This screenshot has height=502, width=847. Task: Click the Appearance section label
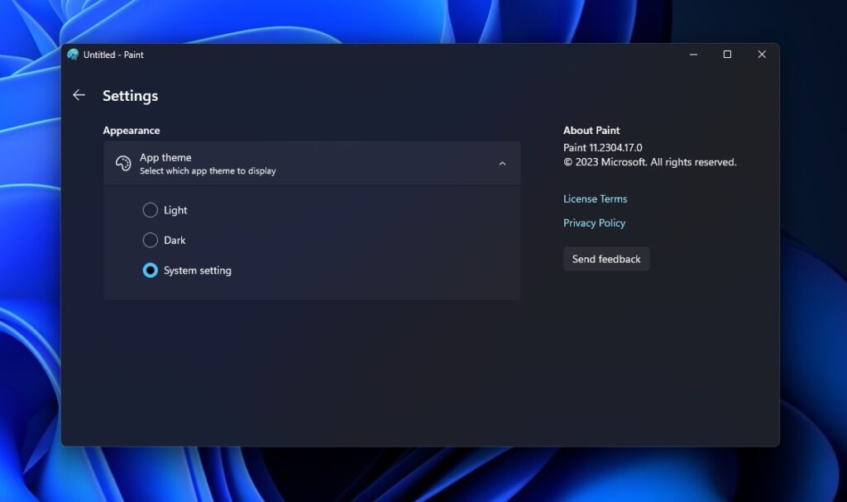click(132, 130)
